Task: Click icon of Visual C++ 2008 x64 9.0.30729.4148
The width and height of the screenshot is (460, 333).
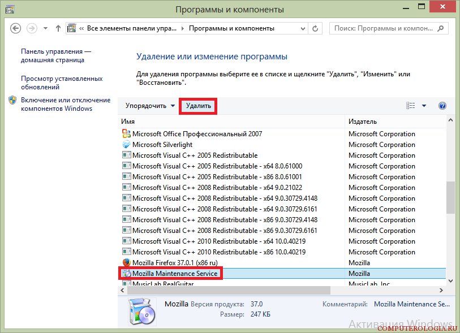Action: [x=126, y=198]
